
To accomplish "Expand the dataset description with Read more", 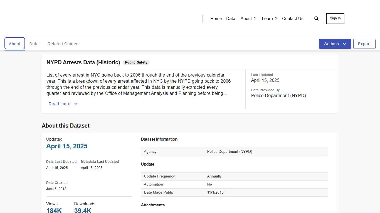I will 60,104.
